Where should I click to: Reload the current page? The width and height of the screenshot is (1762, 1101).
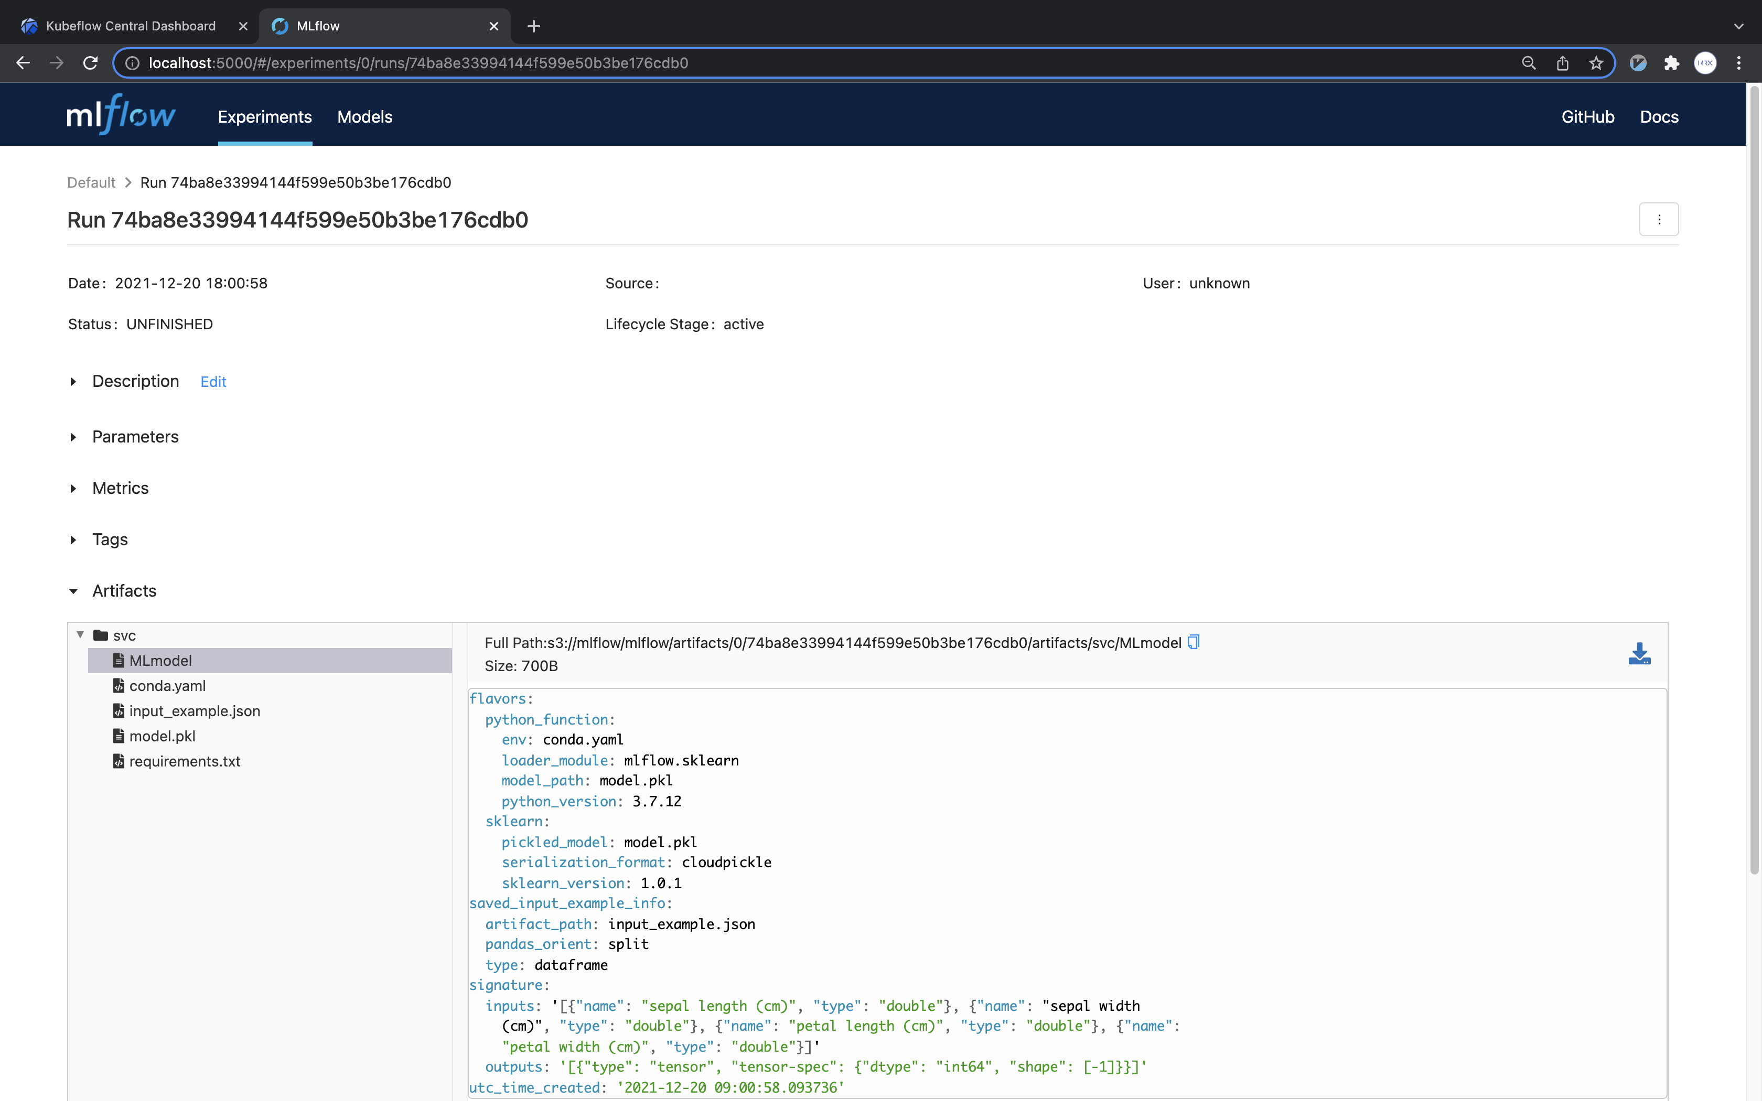(x=90, y=63)
